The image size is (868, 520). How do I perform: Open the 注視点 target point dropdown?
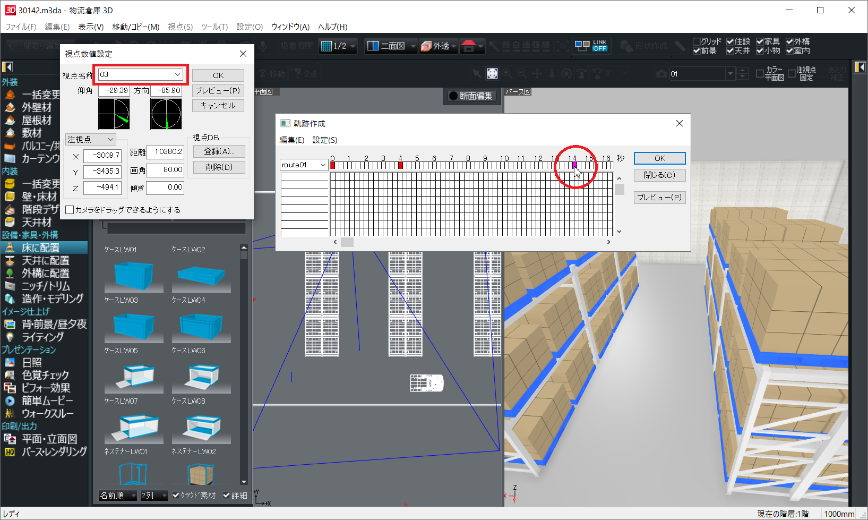(110, 139)
